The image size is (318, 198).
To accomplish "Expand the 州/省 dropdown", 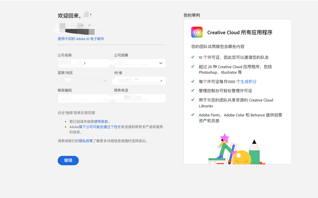I will (140, 81).
